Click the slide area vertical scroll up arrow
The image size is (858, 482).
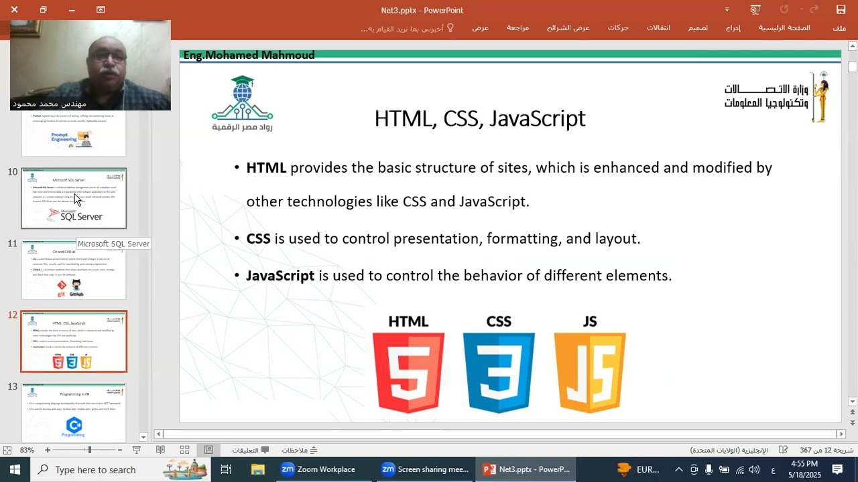[x=853, y=47]
